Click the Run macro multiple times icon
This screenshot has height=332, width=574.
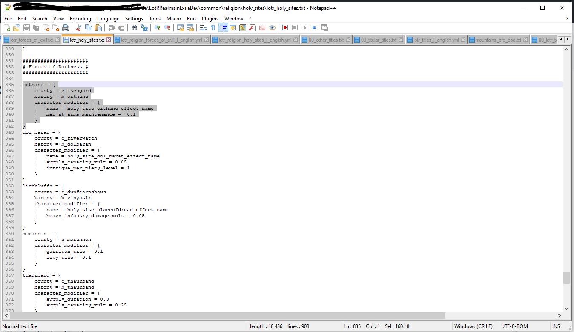(314, 28)
